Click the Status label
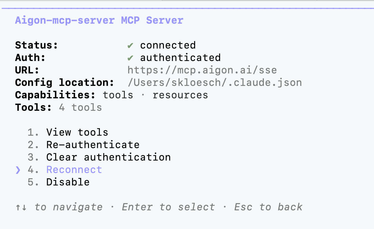Image resolution: width=374 pixels, height=229 pixels. [36, 45]
